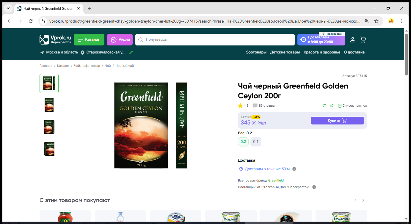The width and height of the screenshot is (411, 224).
Task: Open the Детские товары menu item
Action: pyautogui.click(x=285, y=52)
